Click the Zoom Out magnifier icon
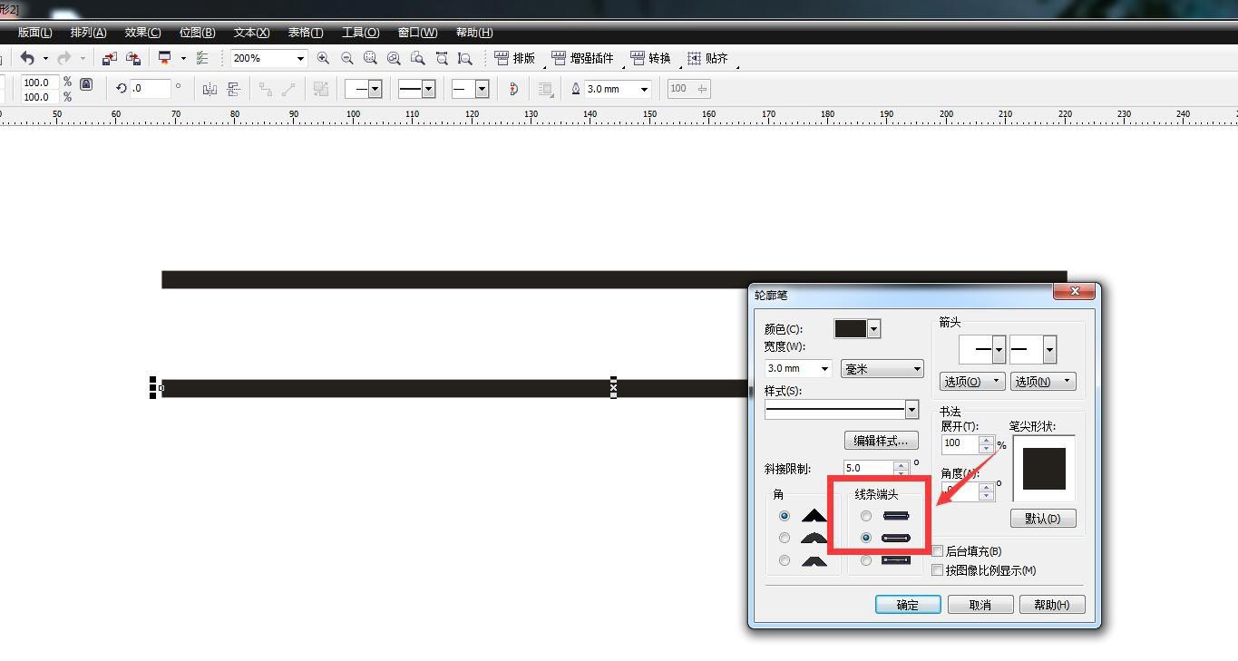 (346, 58)
